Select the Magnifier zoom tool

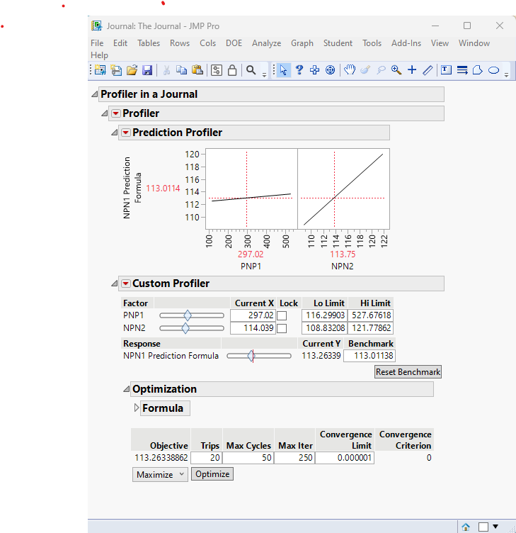coord(396,70)
